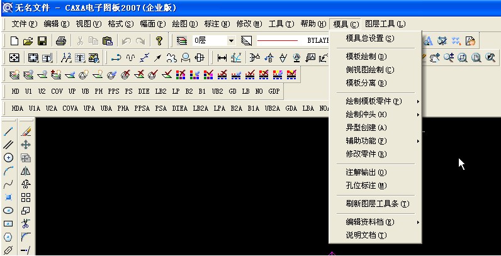Image resolution: width=501 pixels, height=256 pixels.
Task: Select the Rotate tool
Action: coord(26,184)
